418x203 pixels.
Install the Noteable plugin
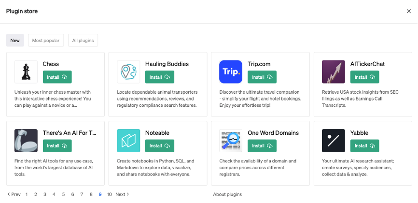pyautogui.click(x=159, y=145)
